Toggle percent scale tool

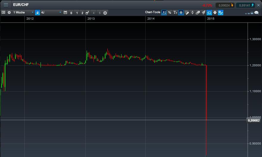(x=170, y=12)
